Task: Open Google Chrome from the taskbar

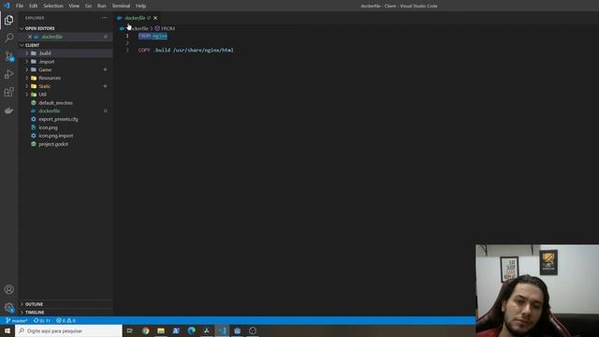Action: [x=146, y=330]
